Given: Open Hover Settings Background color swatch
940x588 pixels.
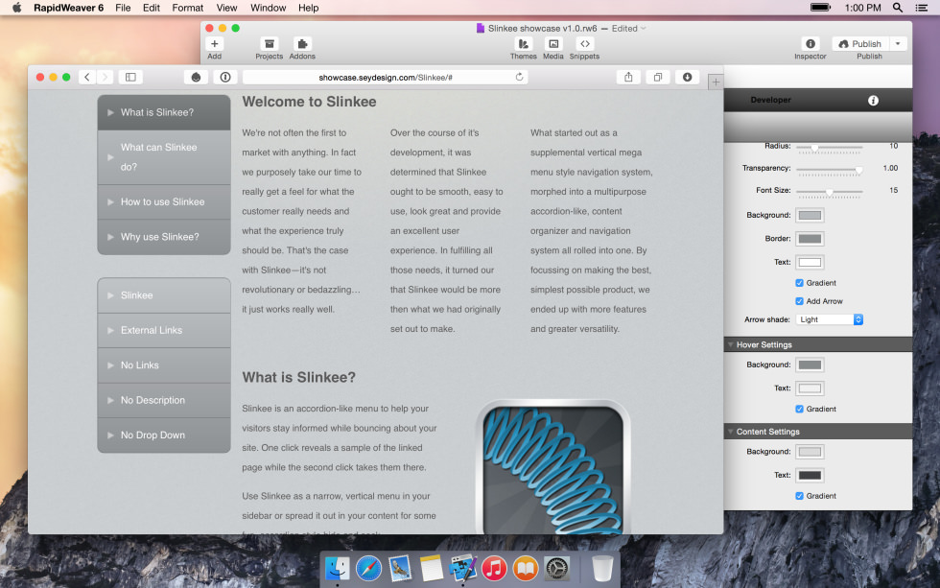Looking at the screenshot, I should click(810, 365).
